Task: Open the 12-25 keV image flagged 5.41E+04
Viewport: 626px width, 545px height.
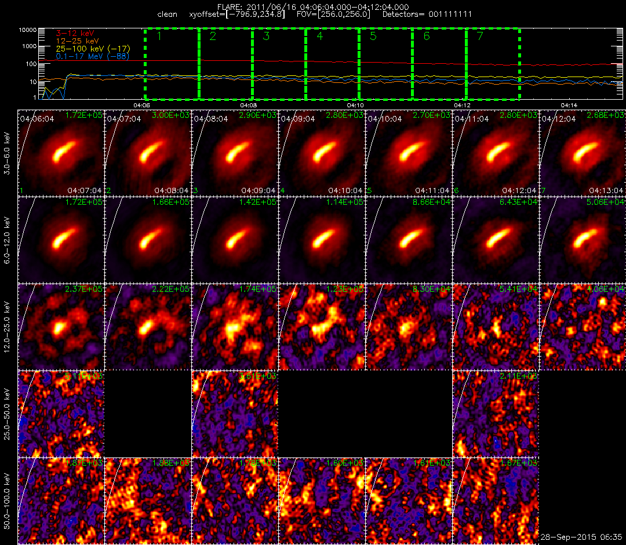Action: coord(496,327)
